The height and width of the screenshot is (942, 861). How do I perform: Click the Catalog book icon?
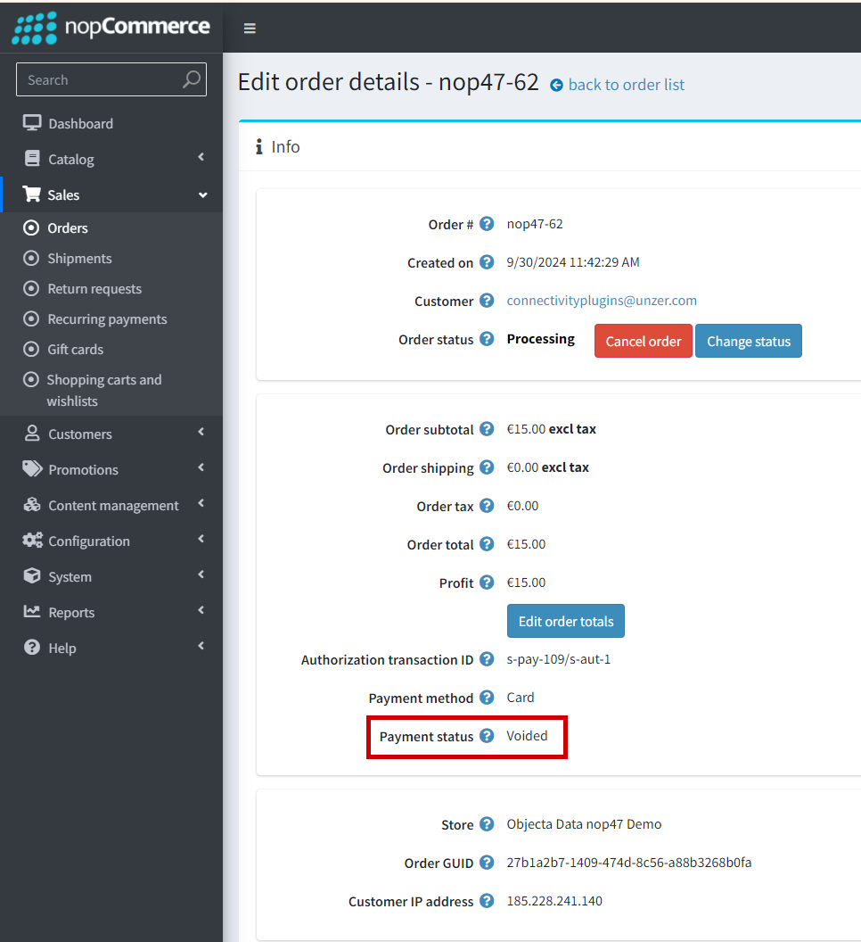click(32, 159)
